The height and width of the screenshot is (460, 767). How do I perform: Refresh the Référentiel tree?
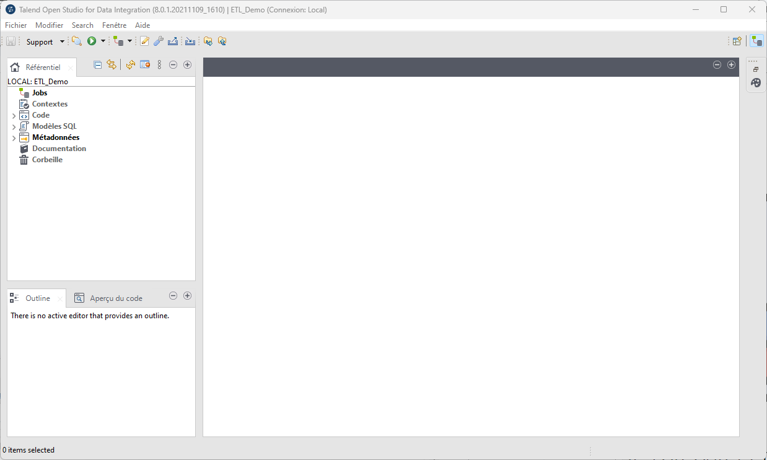click(130, 64)
